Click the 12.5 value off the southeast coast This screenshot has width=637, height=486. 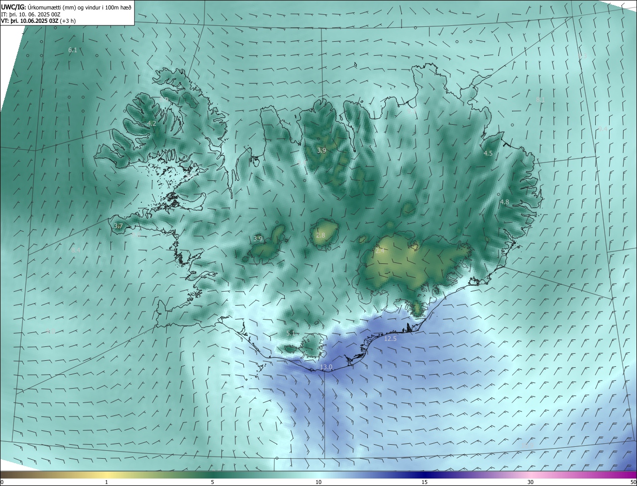pos(391,339)
